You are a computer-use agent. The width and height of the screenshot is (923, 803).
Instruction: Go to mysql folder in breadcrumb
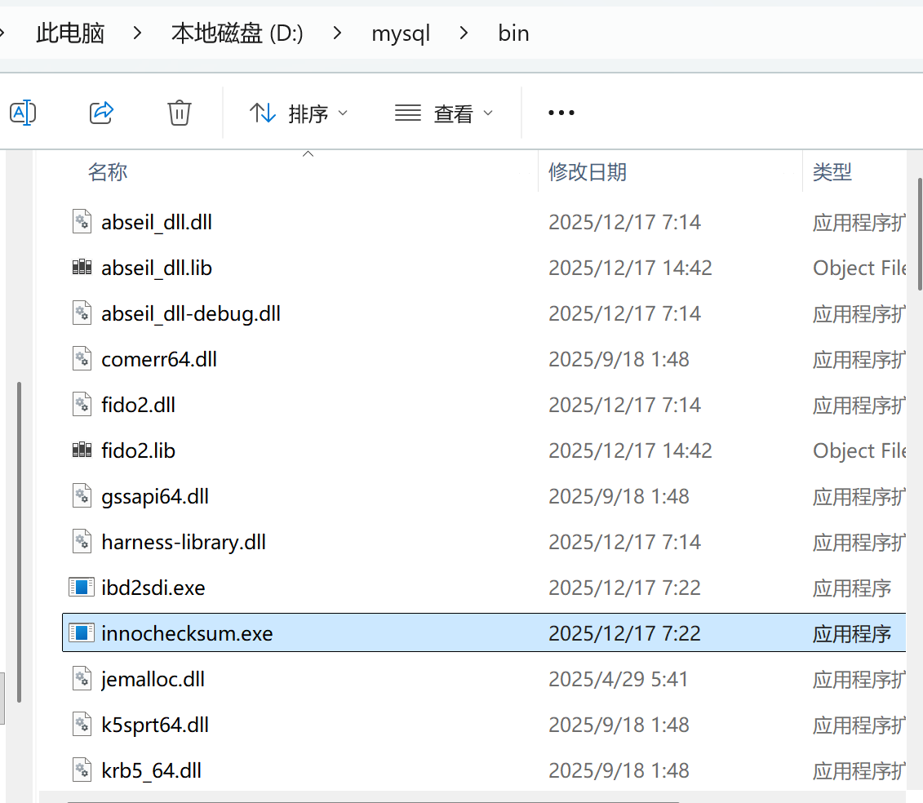coord(401,33)
